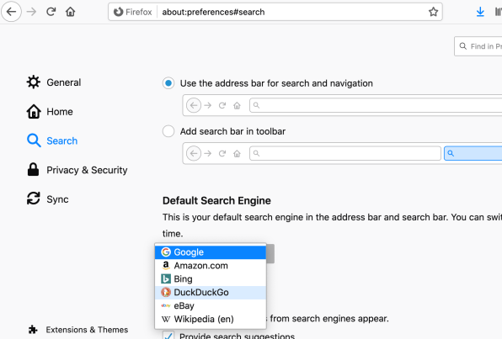Click the browser Back button
Screen dimensions: 502x339
[x=11, y=12]
